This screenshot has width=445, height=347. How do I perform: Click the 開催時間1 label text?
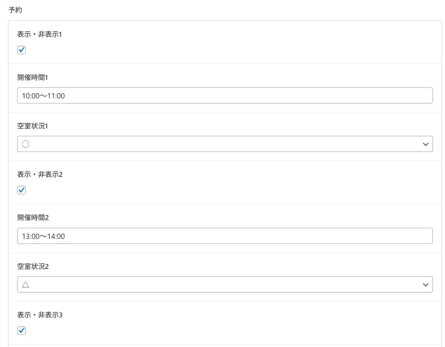pyautogui.click(x=32, y=77)
